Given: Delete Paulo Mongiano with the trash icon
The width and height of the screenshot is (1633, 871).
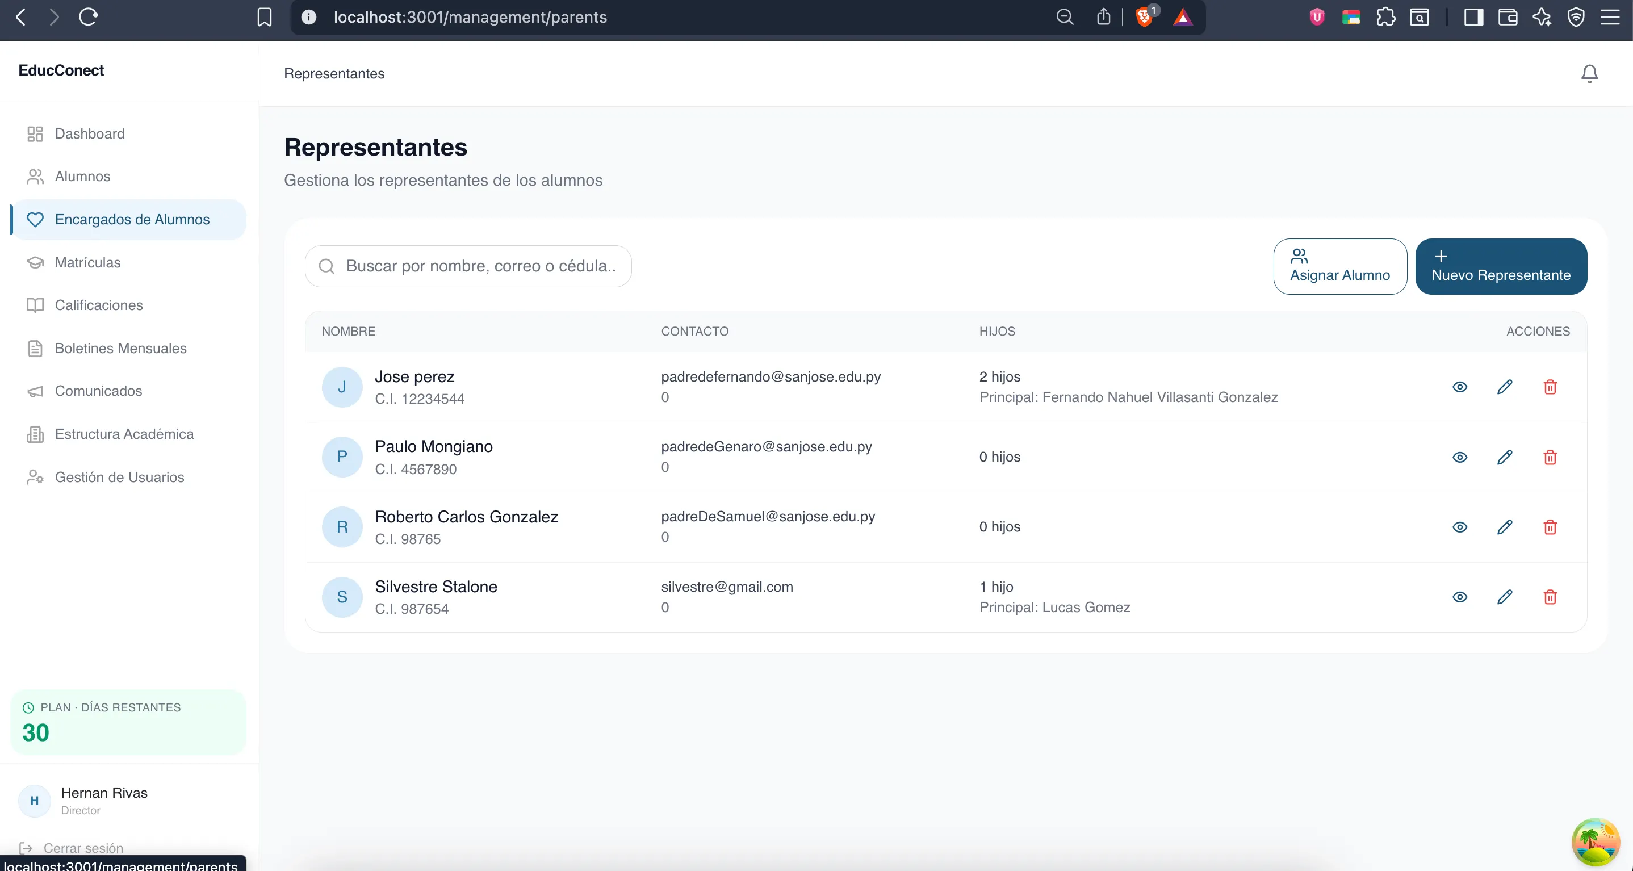Looking at the screenshot, I should [x=1550, y=457].
